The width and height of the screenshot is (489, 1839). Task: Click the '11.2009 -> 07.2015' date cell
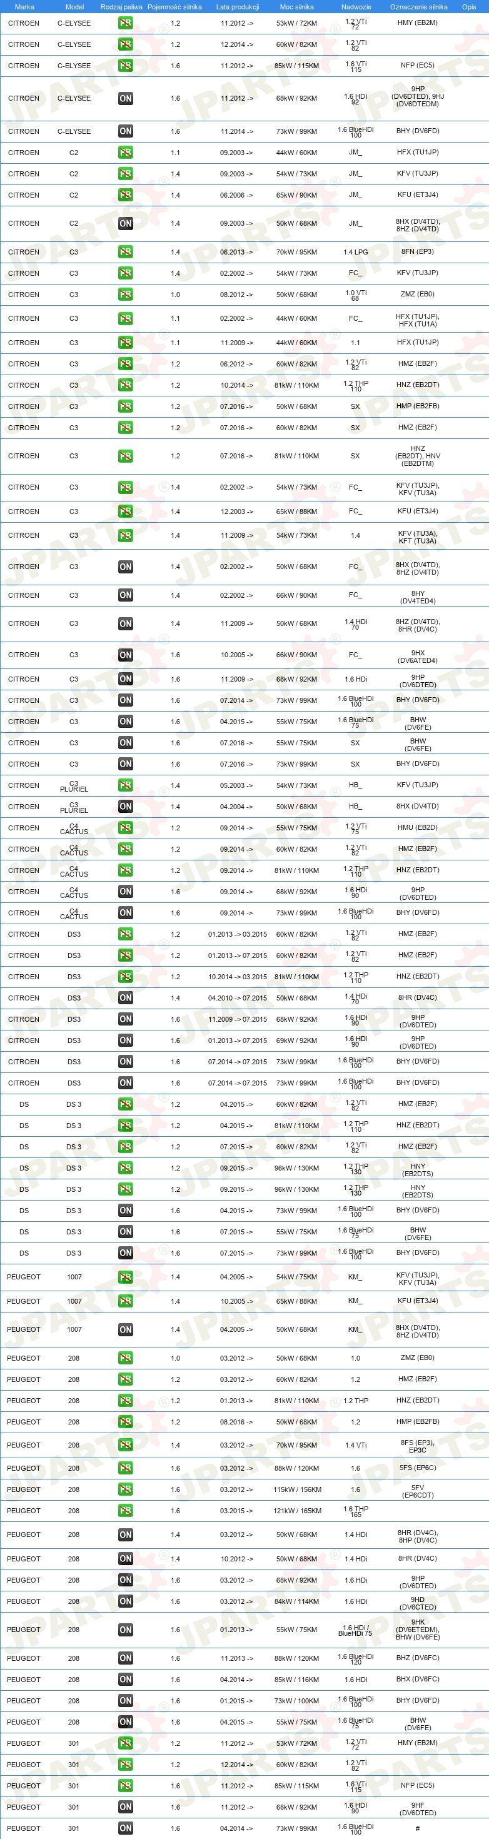point(238,1019)
